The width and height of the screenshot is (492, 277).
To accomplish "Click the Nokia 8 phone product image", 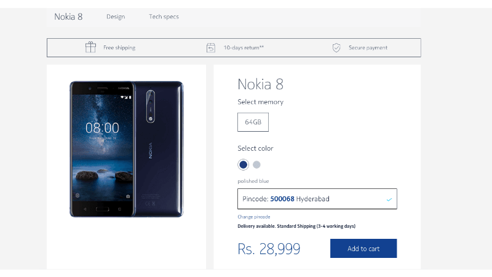I will point(127,149).
